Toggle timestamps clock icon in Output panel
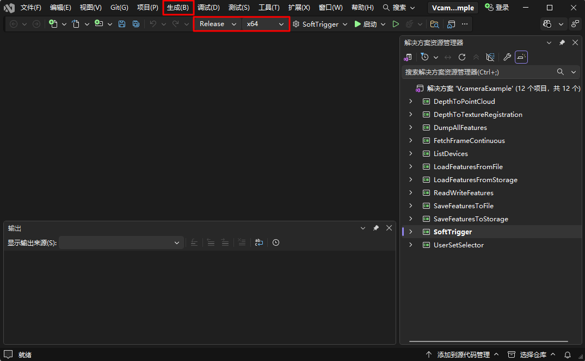Viewport: 585px width, 361px height. tap(276, 242)
